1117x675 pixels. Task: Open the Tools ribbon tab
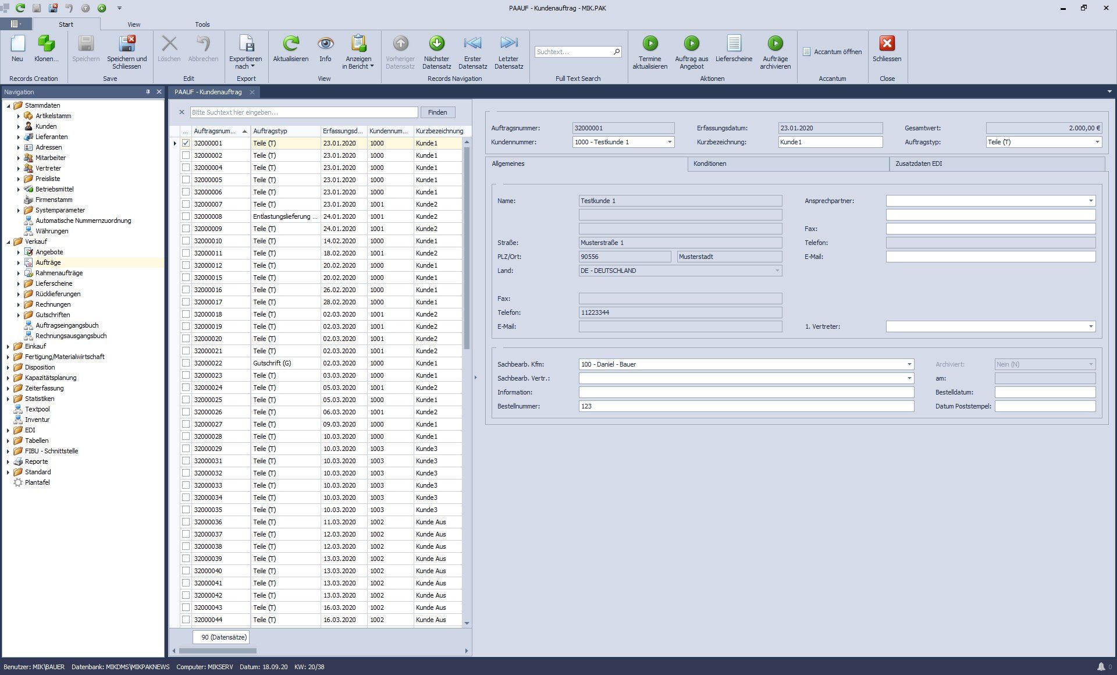pos(202,24)
